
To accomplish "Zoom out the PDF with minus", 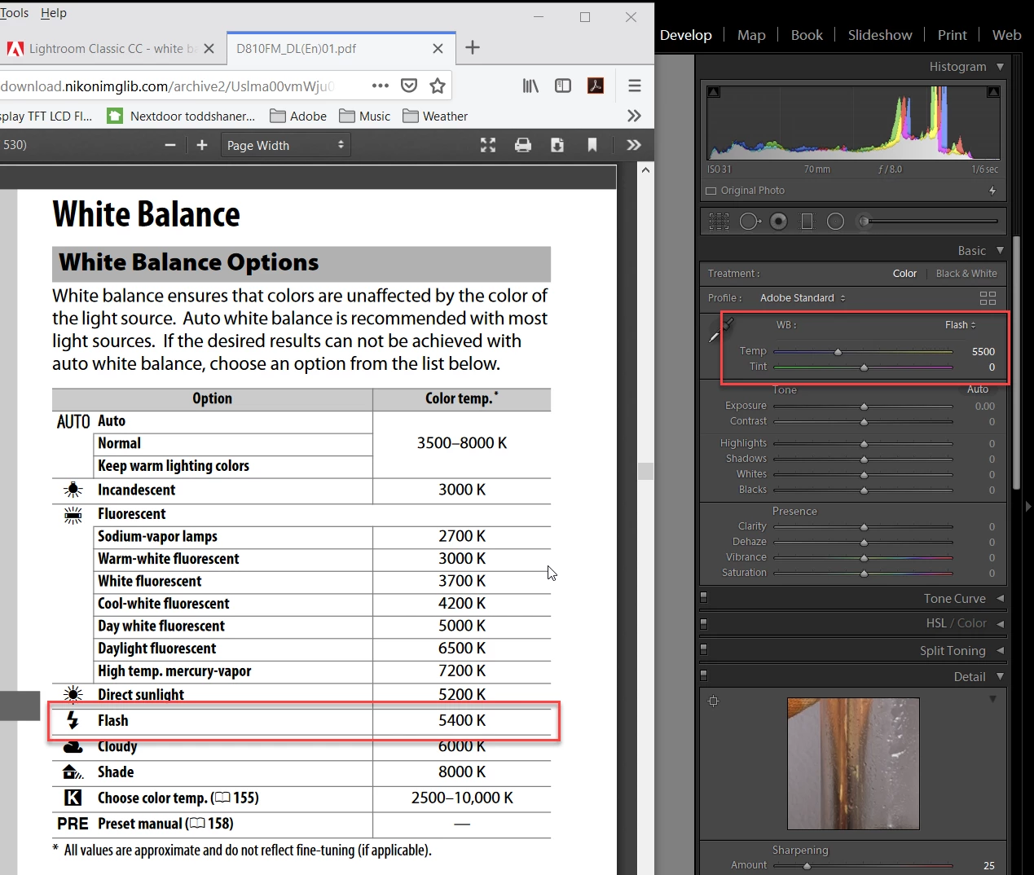I will [x=170, y=145].
